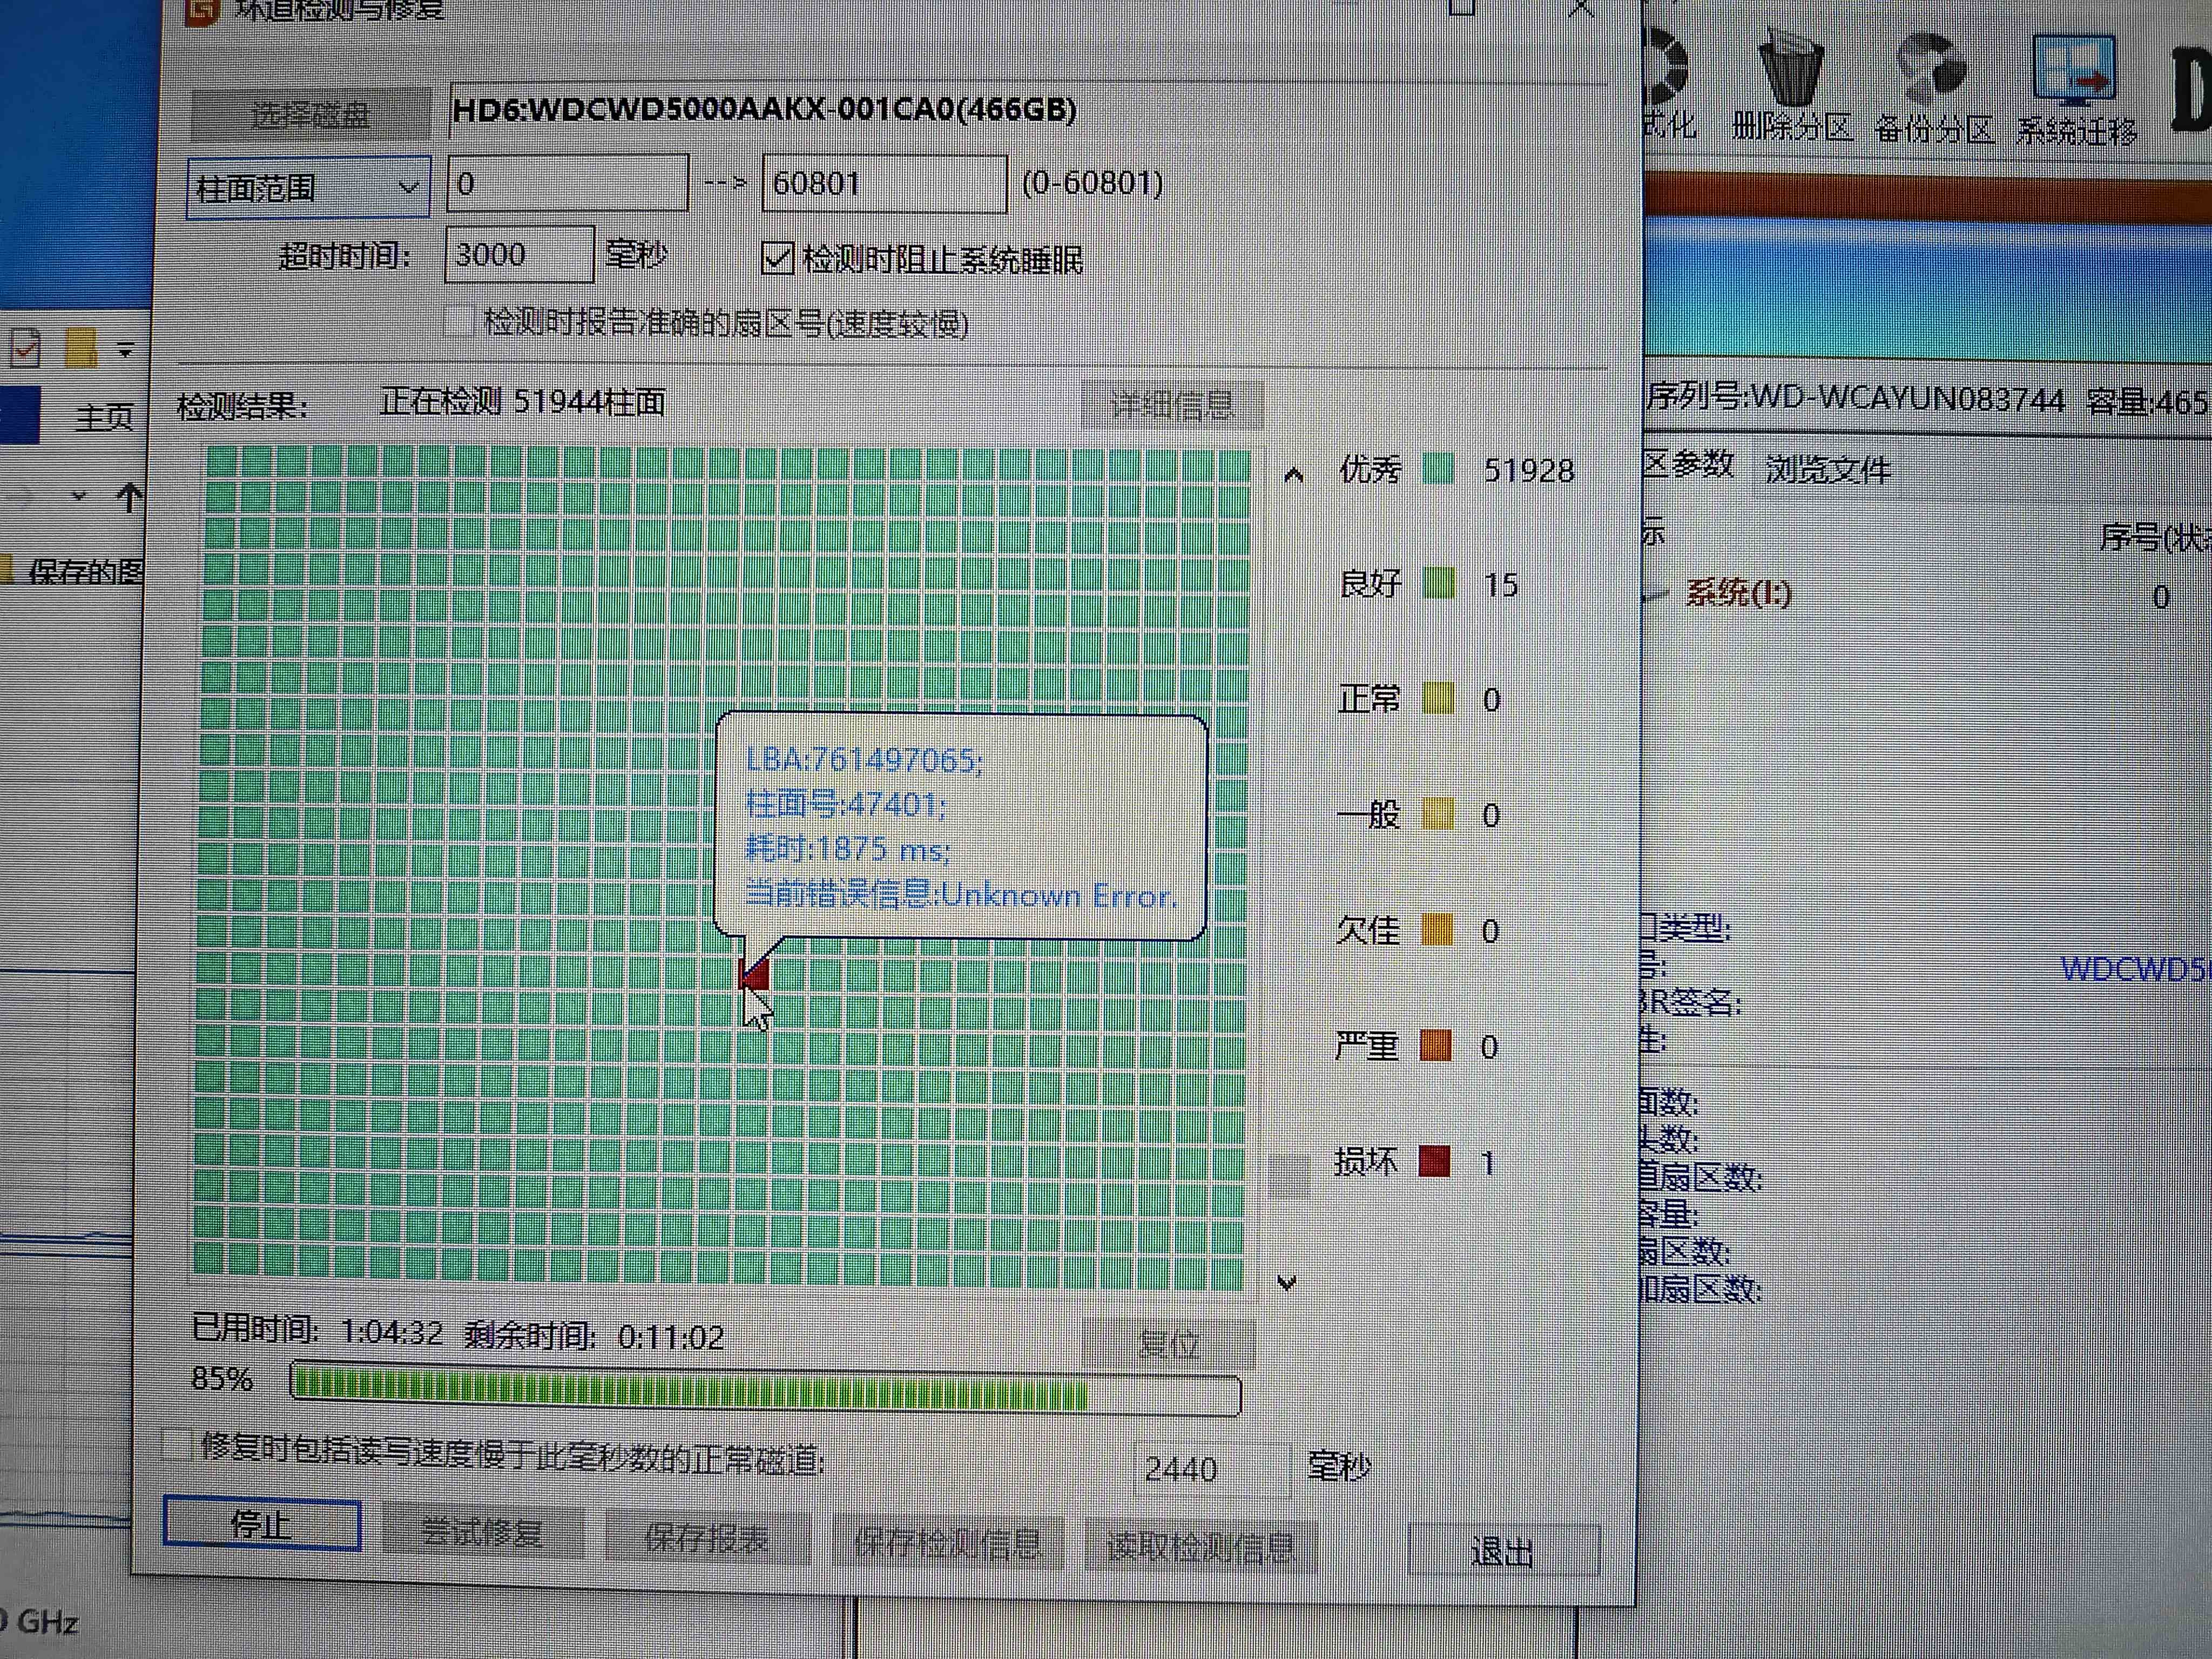Click 优秀 count 51928

[1529, 470]
